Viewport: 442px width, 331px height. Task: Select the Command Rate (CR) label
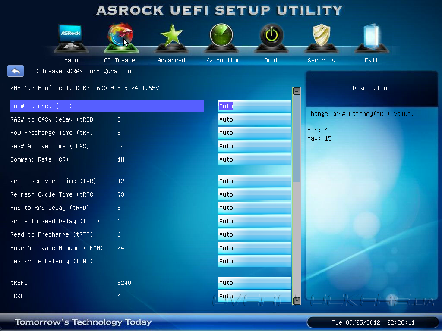(39, 159)
